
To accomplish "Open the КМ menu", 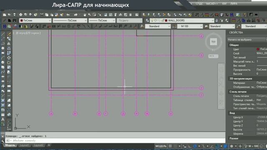I will [224, 4].
